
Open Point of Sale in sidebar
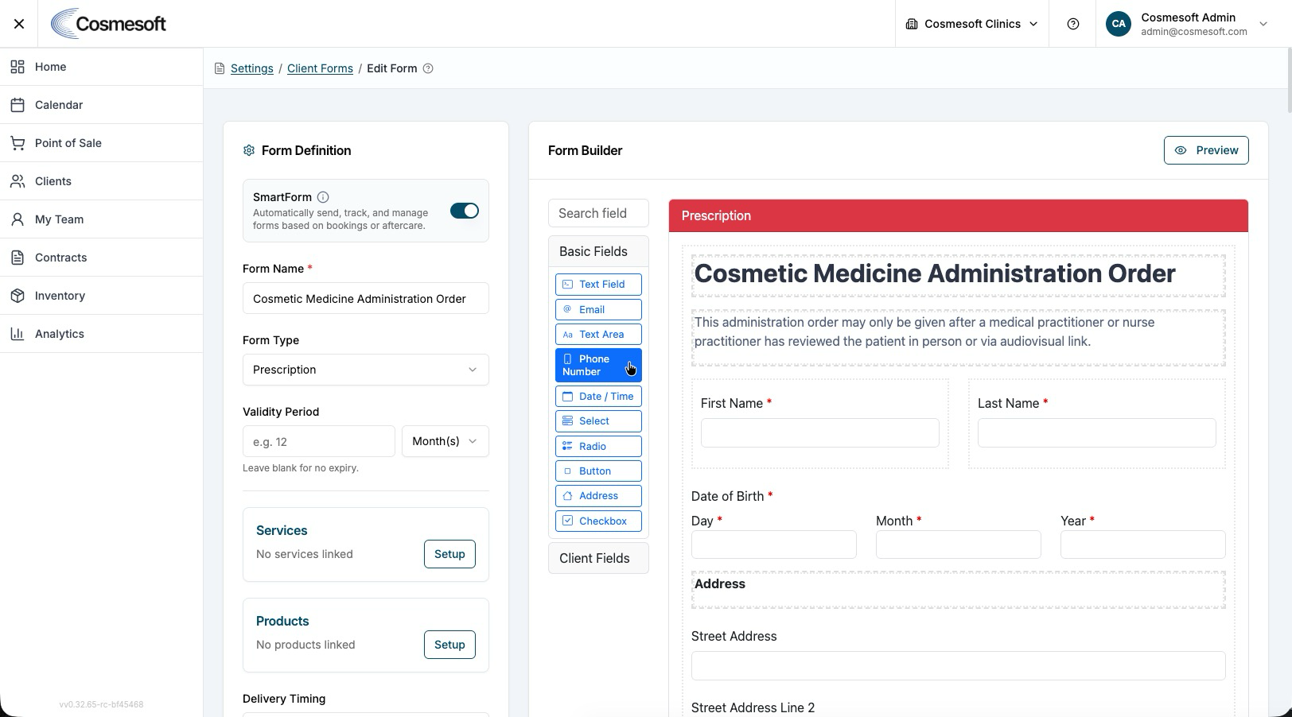(x=102, y=143)
